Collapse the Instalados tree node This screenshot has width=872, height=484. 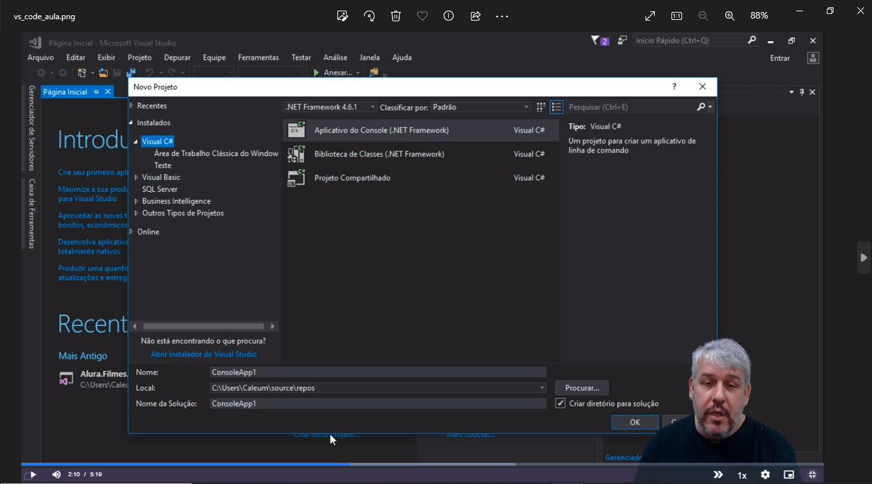(x=131, y=123)
